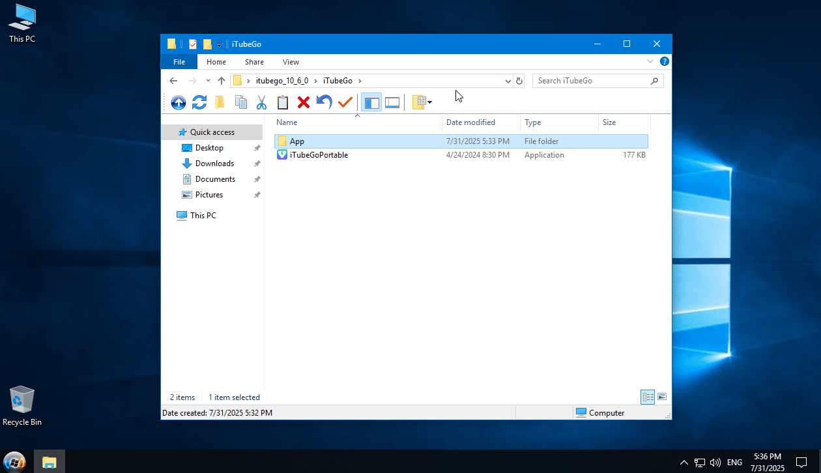Screen dimensions: 821x473
Task: Expand the chevron before itubego_10_6_0 breadcrumb
Action: click(248, 81)
